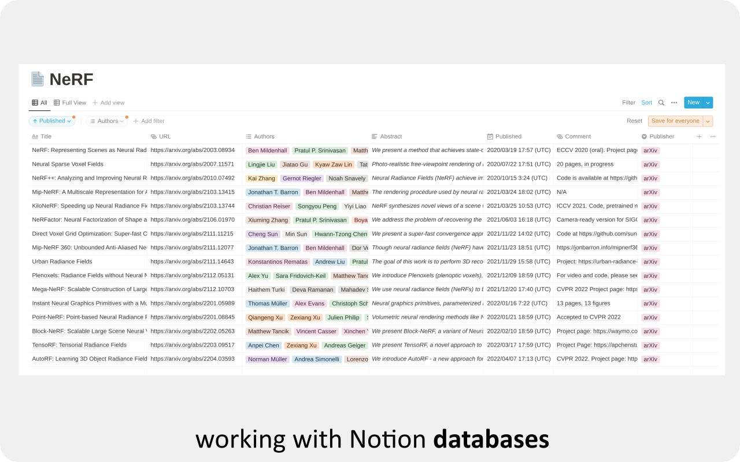Screen dimensions: 740x462
Task: Expand the New button dropdown arrow
Action: click(x=708, y=103)
